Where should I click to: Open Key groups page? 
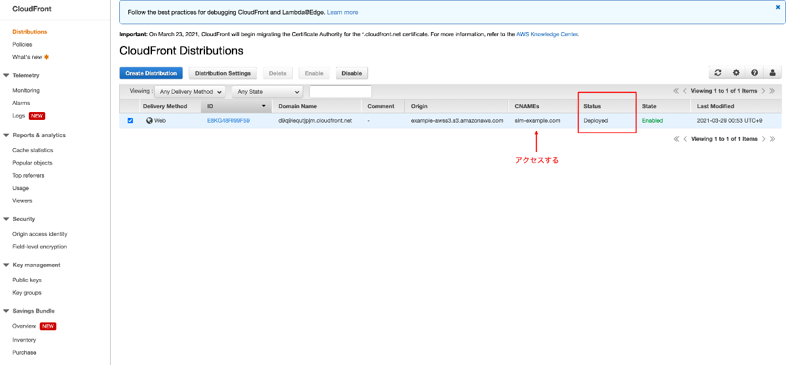(x=27, y=293)
